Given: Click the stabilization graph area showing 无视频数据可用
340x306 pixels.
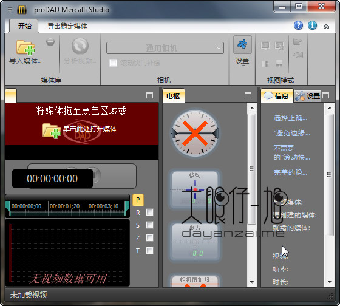Looking at the screenshot, I should 67,253.
